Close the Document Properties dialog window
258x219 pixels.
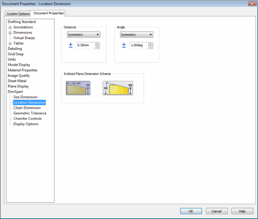coord(252,4)
